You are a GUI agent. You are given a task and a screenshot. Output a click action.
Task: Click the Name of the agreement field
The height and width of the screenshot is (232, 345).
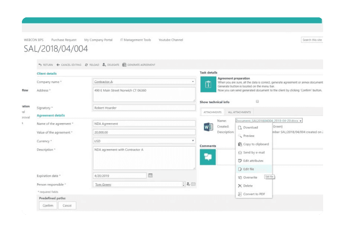coord(144,124)
